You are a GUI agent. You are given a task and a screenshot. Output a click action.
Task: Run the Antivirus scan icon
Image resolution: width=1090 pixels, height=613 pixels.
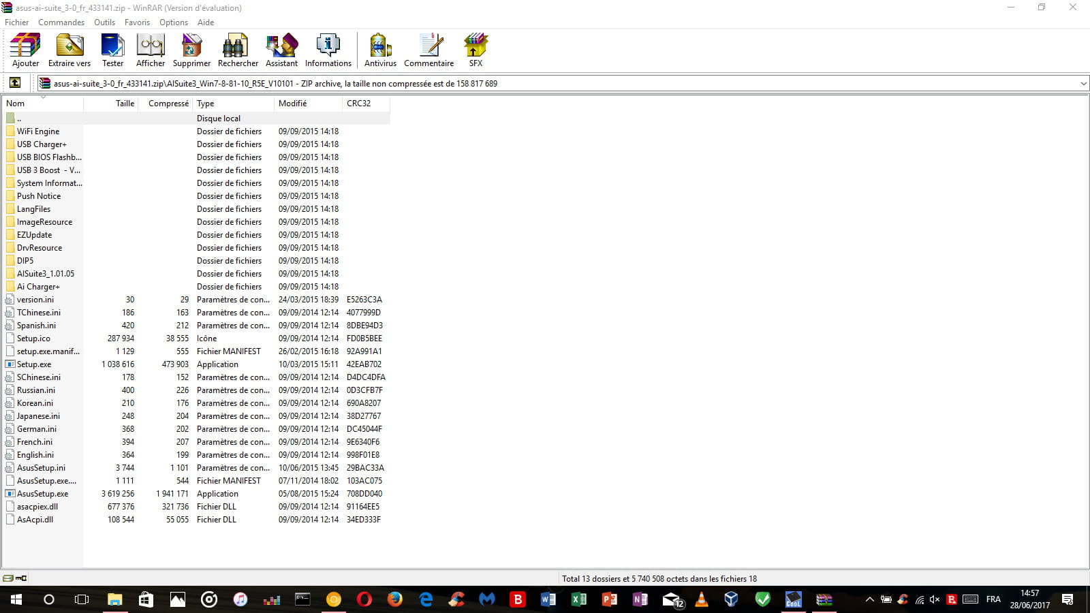tap(380, 50)
